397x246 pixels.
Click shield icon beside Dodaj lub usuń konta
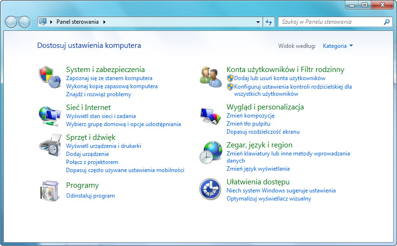coord(230,78)
